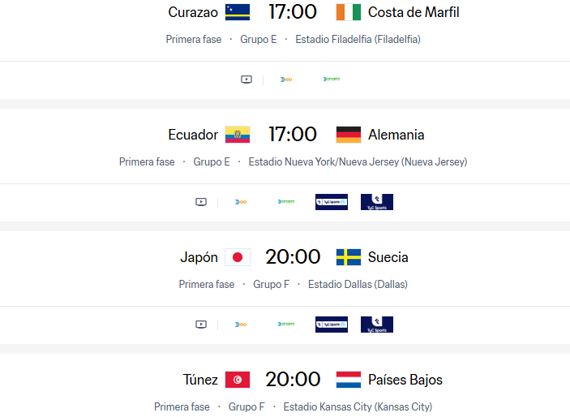The height and width of the screenshot is (417, 570).
Task: Click the DGO logo under Curazao match
Action: point(286,80)
